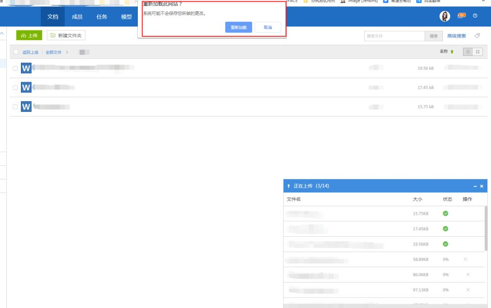Cancel upload of the 97.13KB file

468,290
